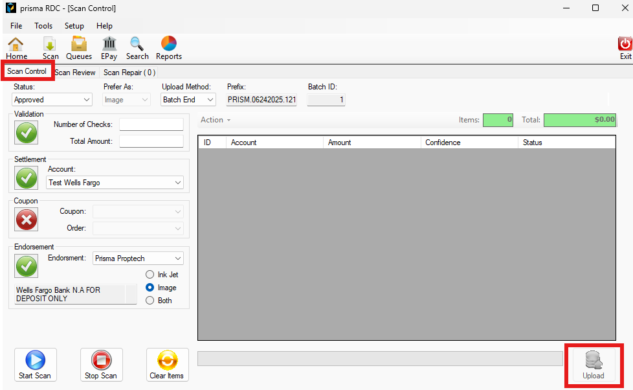The height and width of the screenshot is (390, 633).
Task: Open the Home toolbar icon
Action: click(x=16, y=45)
